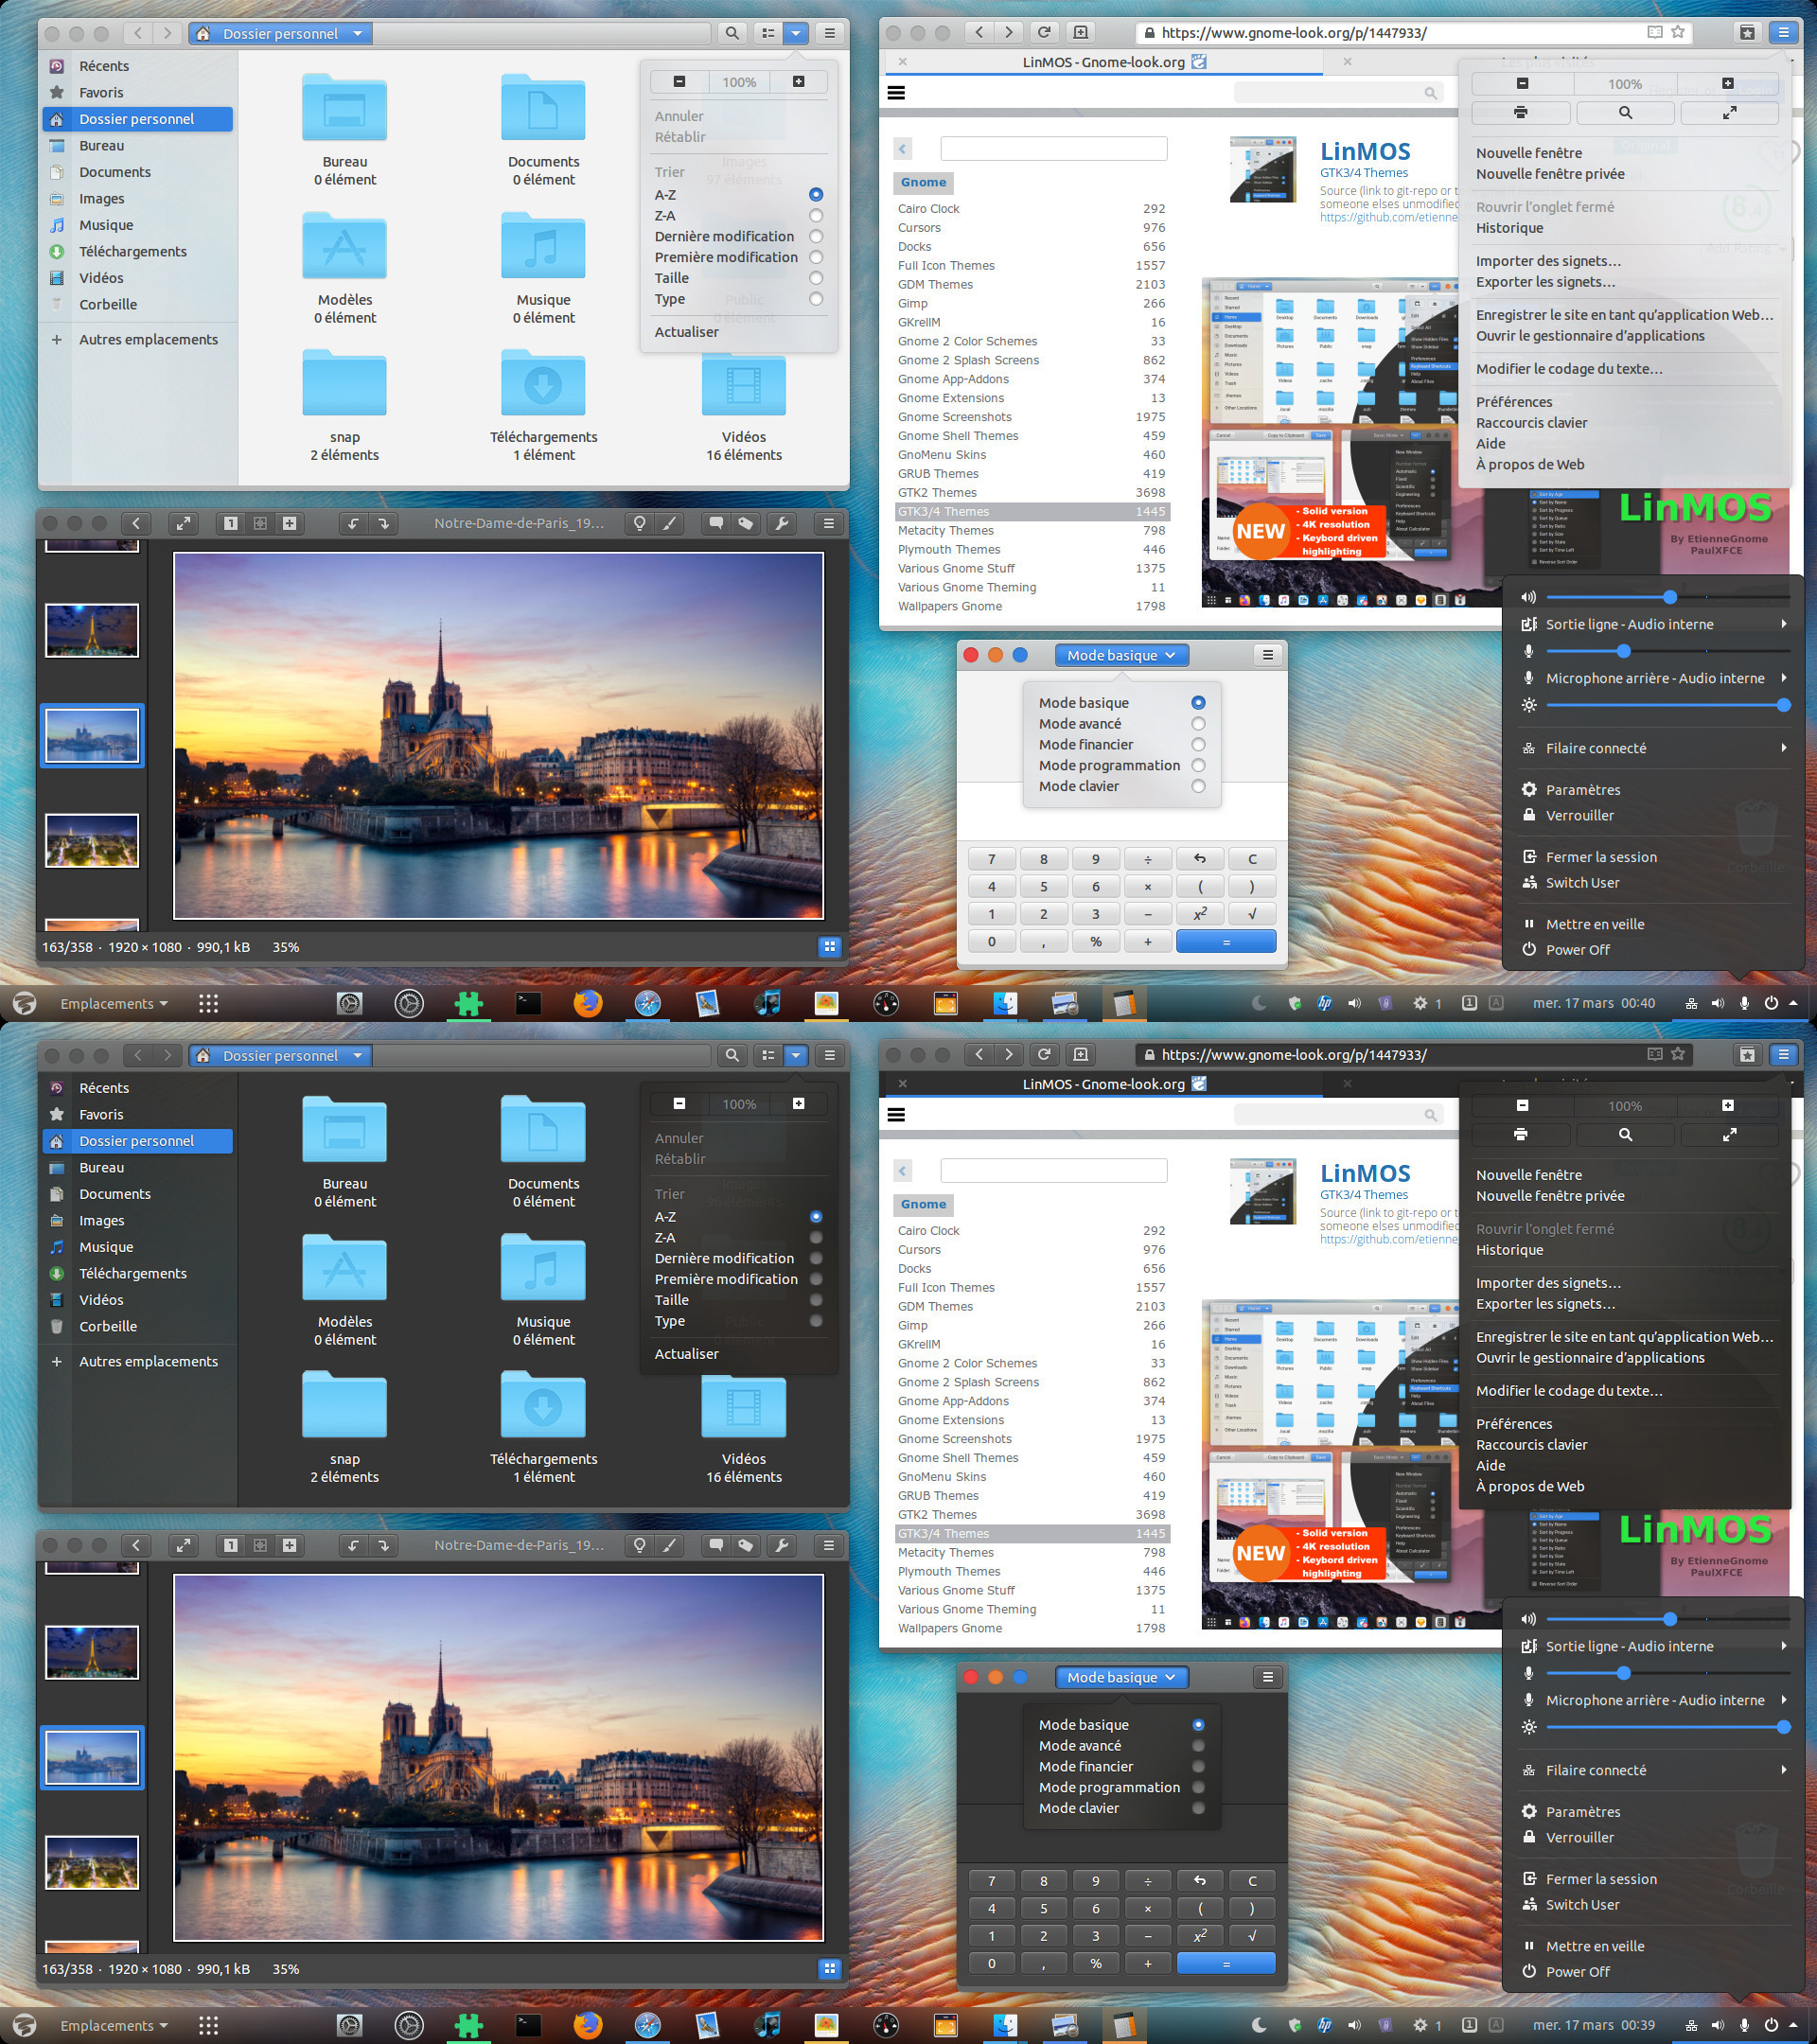The width and height of the screenshot is (1817, 2044).
Task: Click the equals button in light-theme calculator
Action: (1226, 941)
